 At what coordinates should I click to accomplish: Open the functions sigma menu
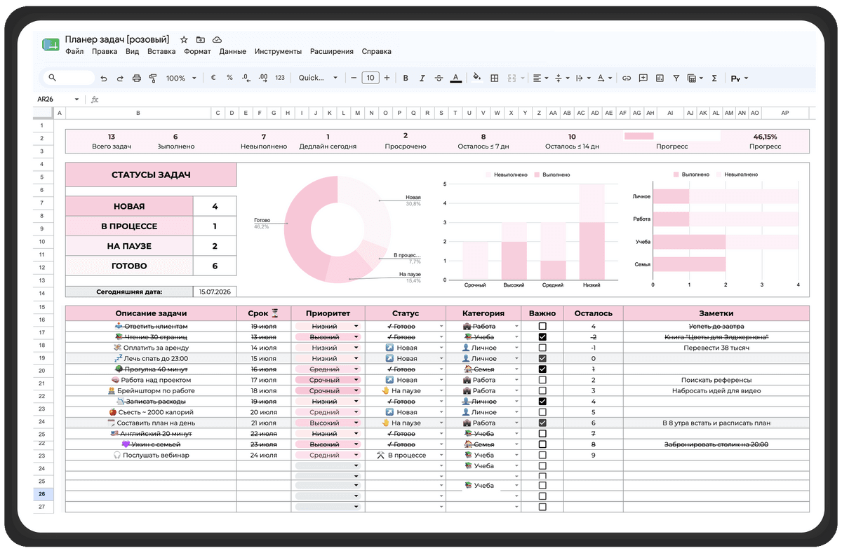click(714, 78)
